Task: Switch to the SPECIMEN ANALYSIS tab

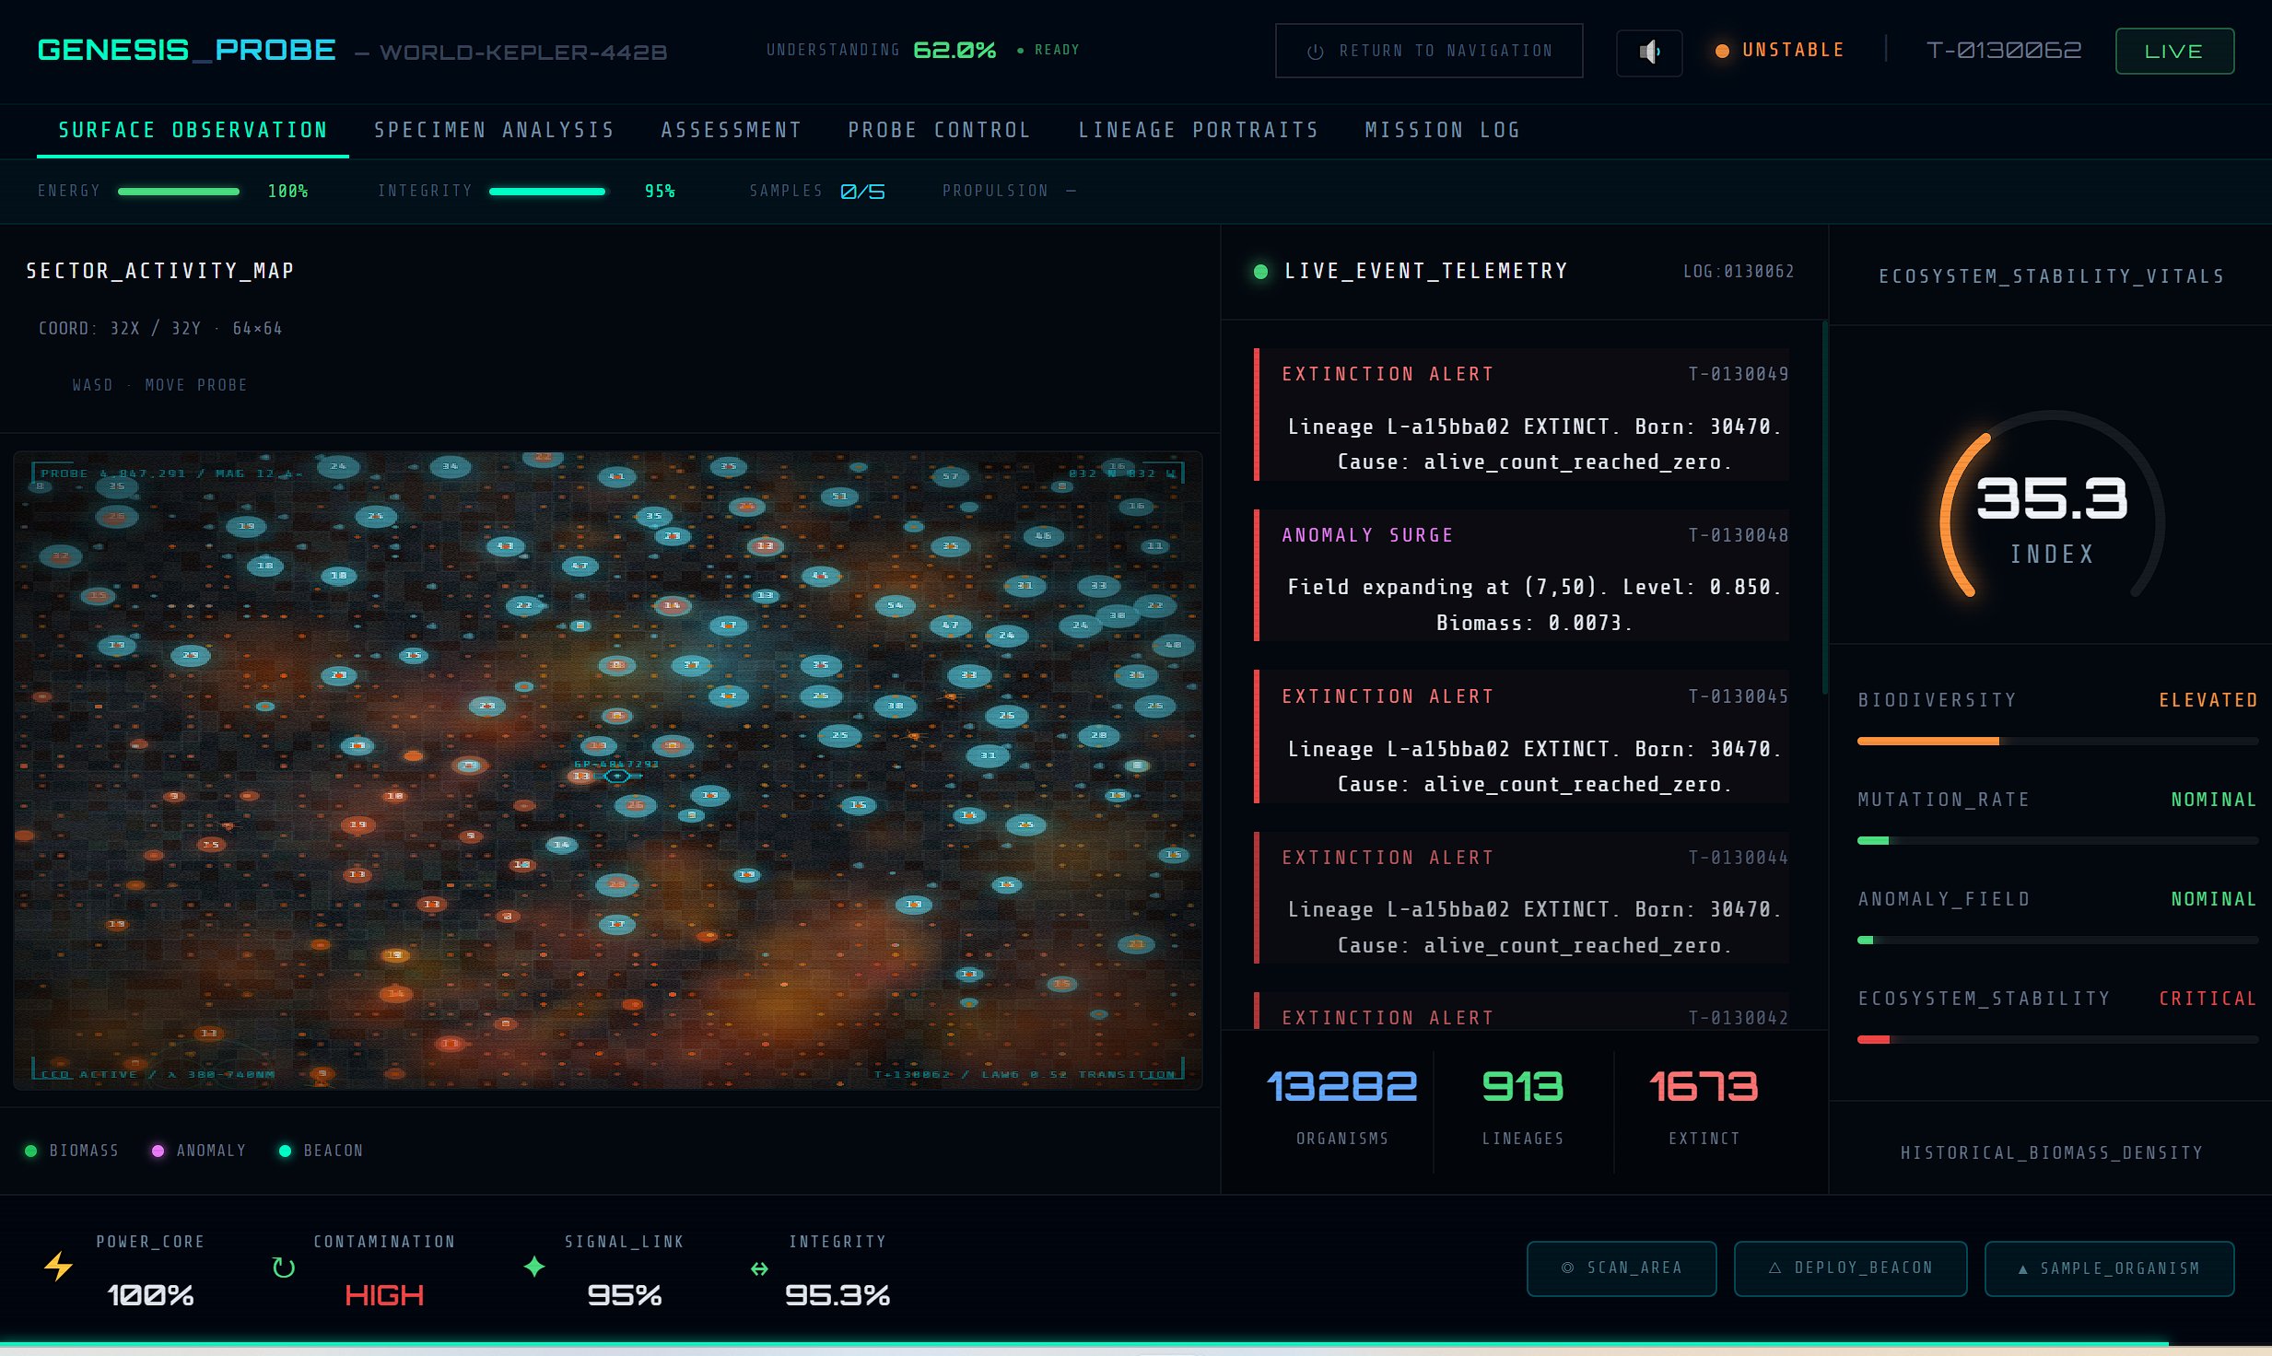Action: (x=494, y=130)
